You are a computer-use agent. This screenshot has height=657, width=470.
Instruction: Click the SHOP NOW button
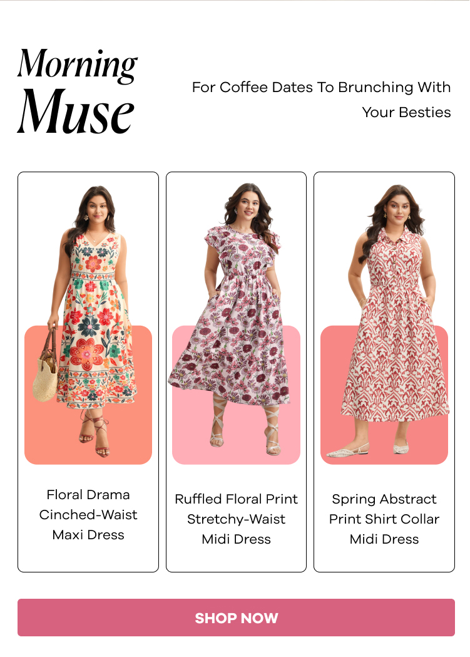tap(236, 617)
